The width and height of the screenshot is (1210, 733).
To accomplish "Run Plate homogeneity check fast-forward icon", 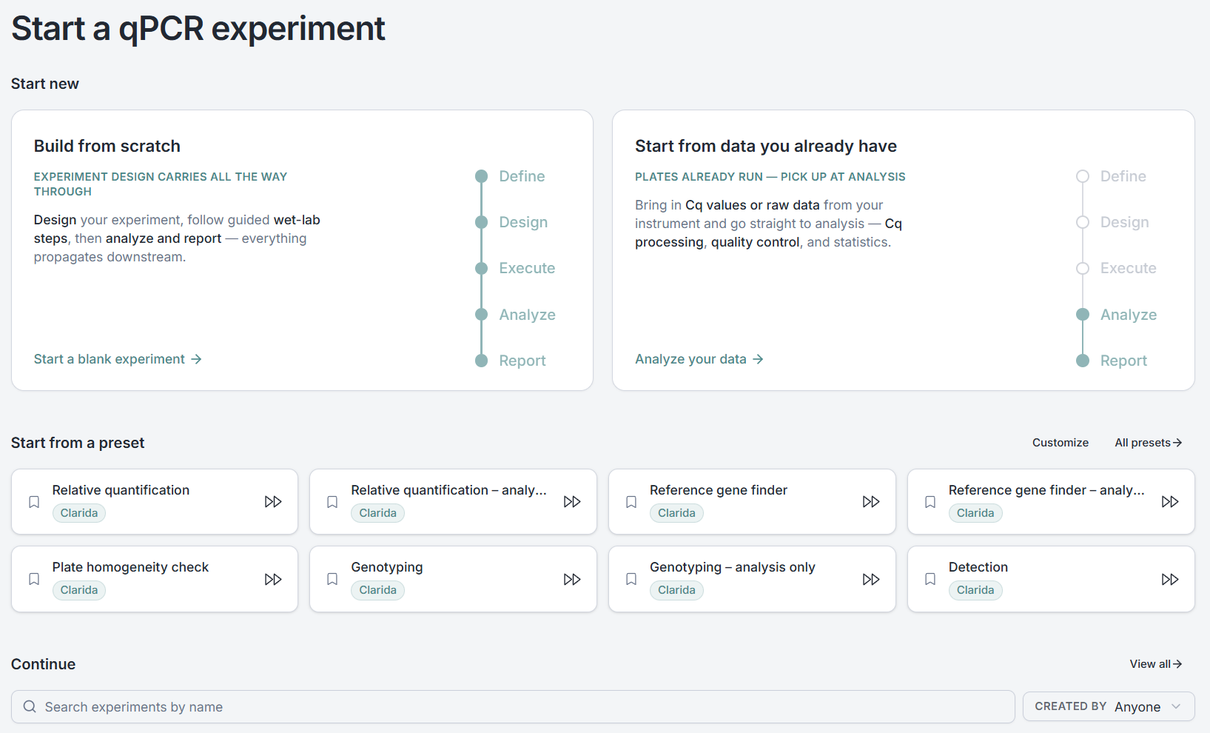I will point(273,579).
